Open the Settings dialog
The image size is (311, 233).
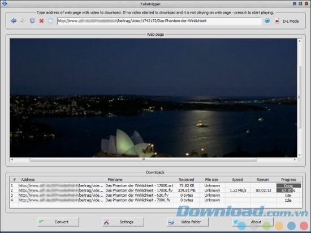(123, 222)
